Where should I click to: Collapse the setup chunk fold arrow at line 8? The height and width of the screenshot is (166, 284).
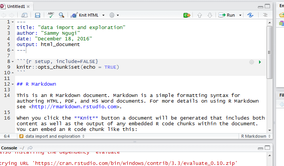13,61
